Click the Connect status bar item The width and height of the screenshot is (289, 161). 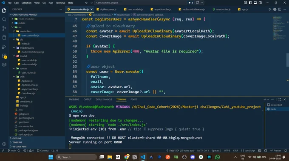[42, 150]
